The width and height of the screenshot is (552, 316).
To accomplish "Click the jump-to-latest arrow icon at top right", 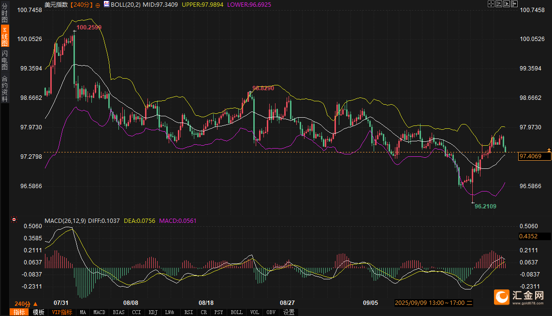I will coord(514,4).
